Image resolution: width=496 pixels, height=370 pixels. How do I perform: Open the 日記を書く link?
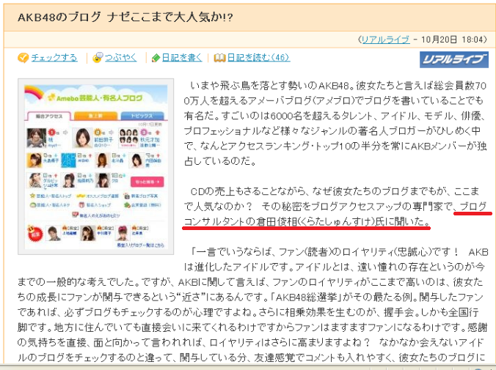[182, 57]
